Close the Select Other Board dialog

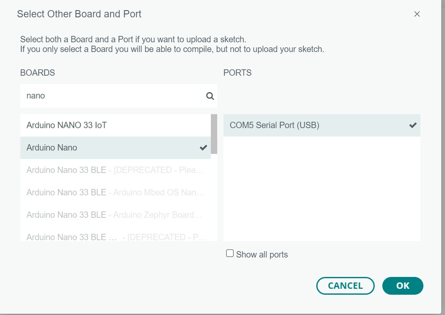[417, 14]
